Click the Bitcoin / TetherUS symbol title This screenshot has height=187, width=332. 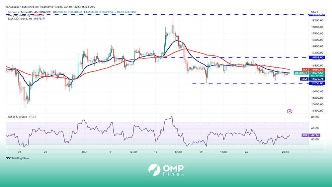click(x=29, y=12)
